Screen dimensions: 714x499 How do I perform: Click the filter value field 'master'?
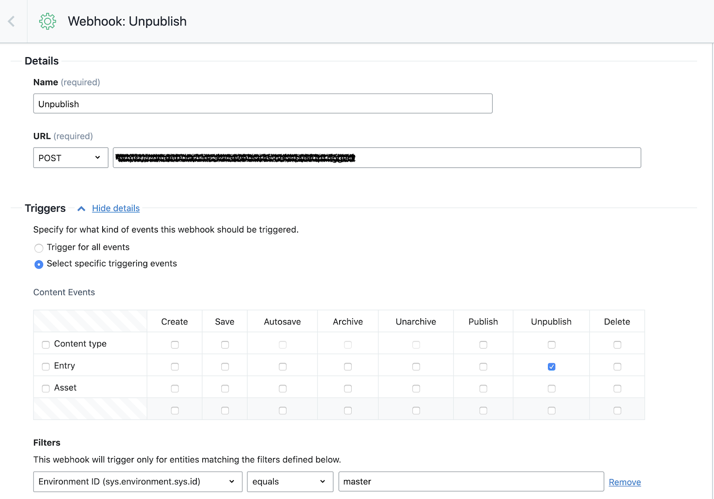click(x=471, y=482)
